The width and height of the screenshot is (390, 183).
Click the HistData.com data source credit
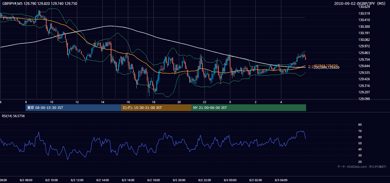[362, 167]
